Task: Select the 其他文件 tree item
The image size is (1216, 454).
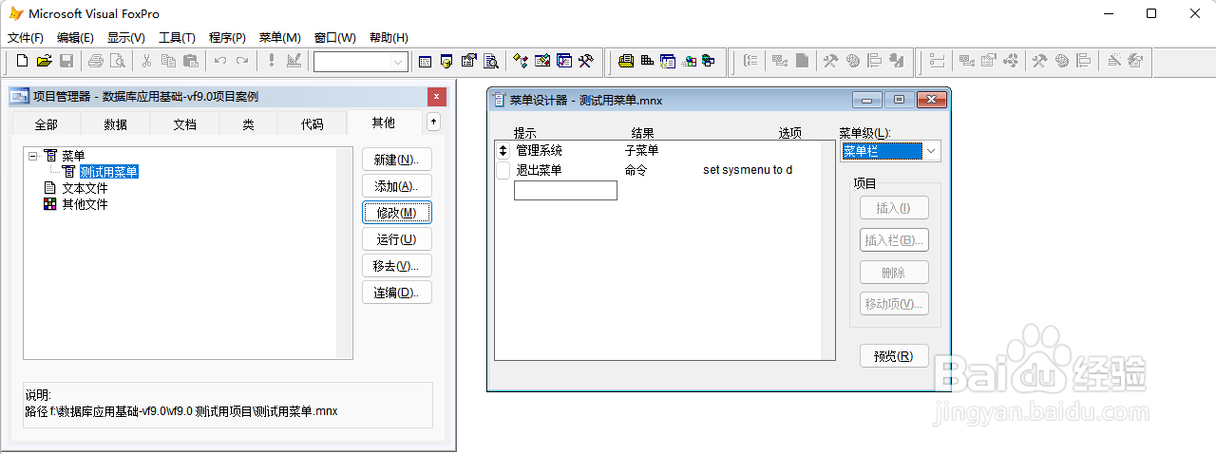Action: click(85, 204)
